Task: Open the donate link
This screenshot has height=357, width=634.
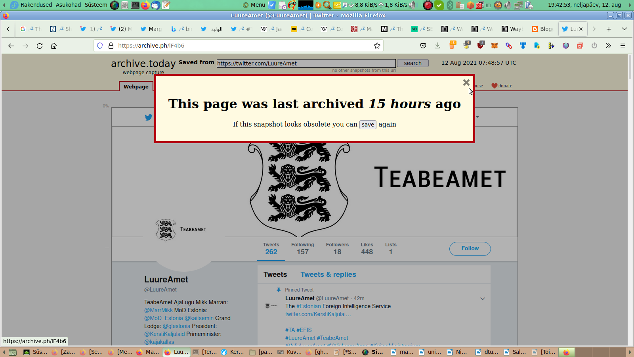Action: (505, 86)
